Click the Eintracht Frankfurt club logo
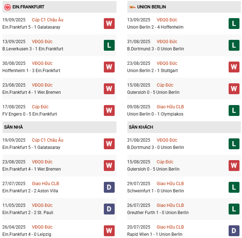The height and width of the screenshot is (238, 242). pyautogui.click(x=7, y=7)
